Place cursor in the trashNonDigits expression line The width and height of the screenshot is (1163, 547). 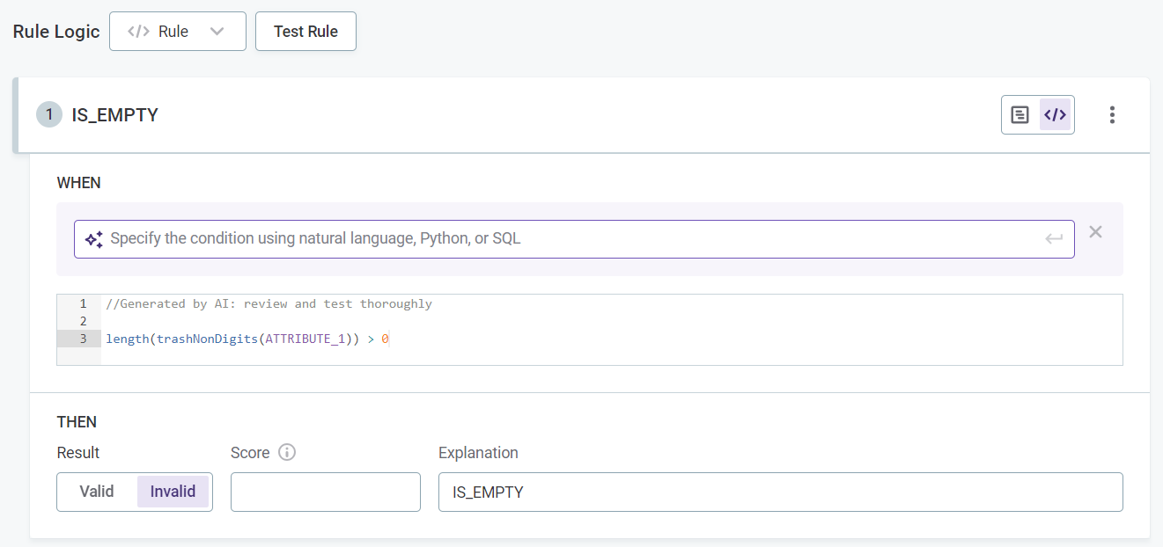pos(247,339)
